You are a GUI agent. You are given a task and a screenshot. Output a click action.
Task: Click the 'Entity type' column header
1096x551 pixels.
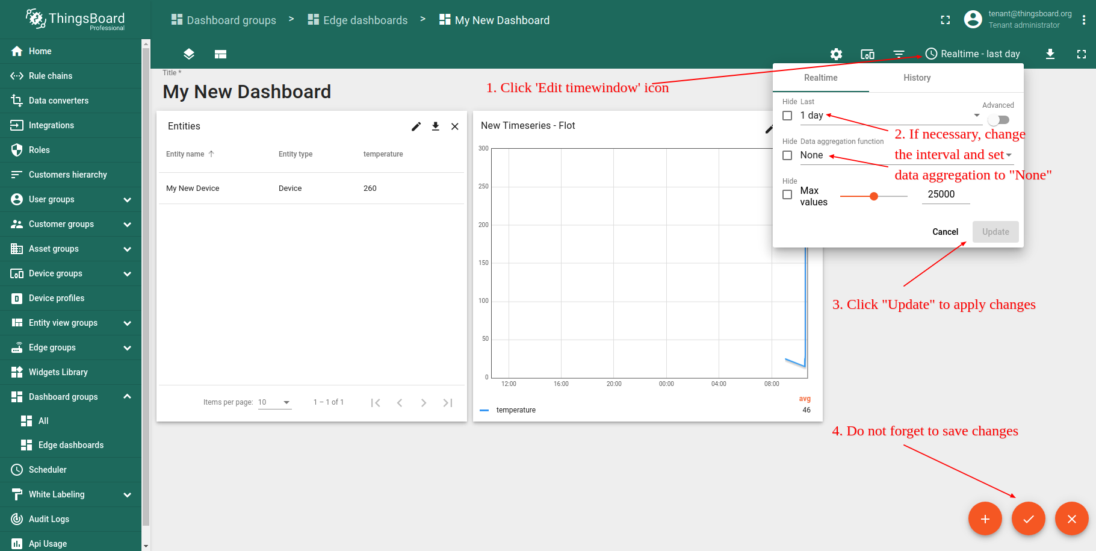click(296, 154)
